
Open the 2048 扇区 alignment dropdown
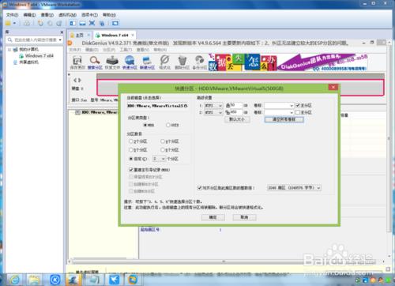[x=294, y=188]
